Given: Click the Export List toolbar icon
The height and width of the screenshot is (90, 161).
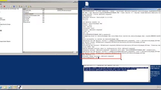Looking at the screenshot, I should [x=11, y=6].
